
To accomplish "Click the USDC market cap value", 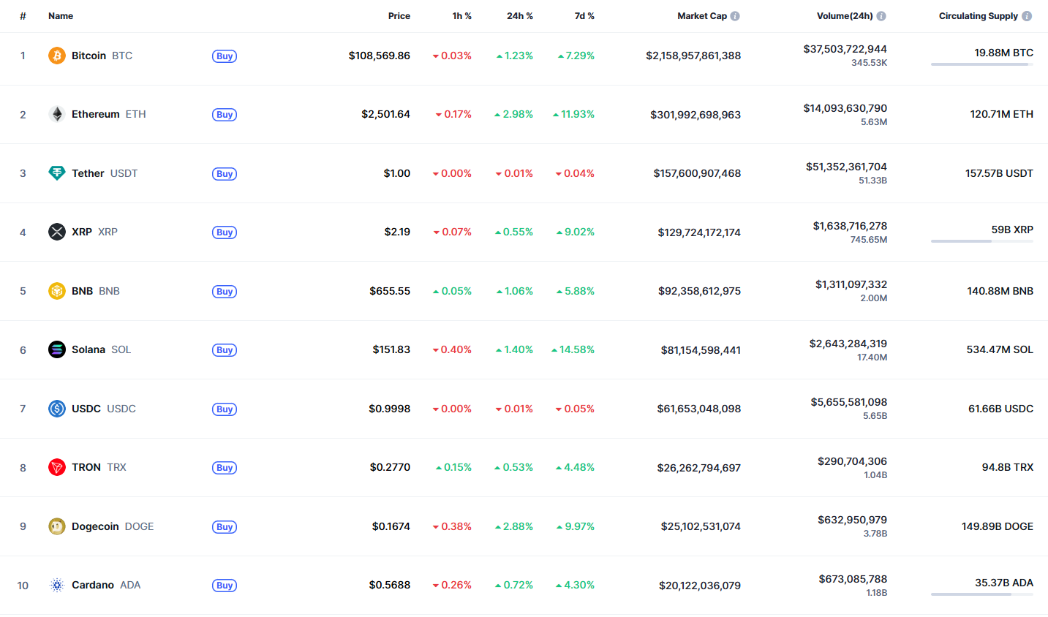I will coord(699,409).
